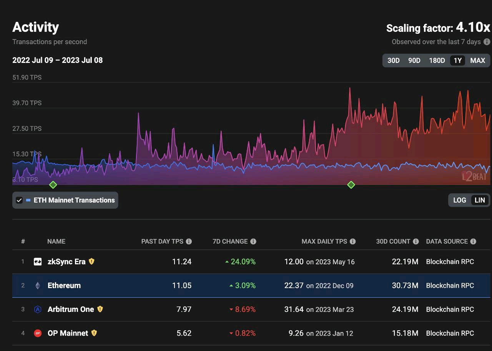Switch chart scale to LIN
492x351 pixels.
[480, 200]
